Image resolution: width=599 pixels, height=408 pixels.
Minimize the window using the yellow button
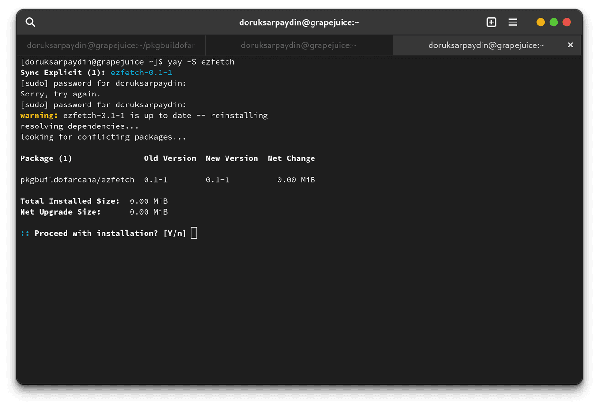[541, 22]
